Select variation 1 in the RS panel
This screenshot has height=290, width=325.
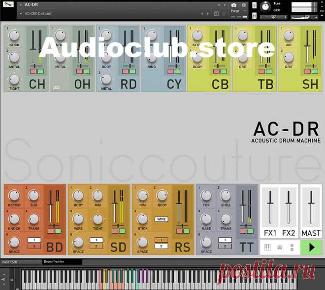click(x=161, y=240)
